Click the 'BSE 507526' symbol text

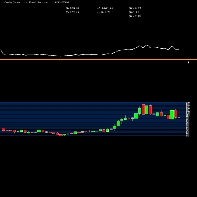click(62, 2)
